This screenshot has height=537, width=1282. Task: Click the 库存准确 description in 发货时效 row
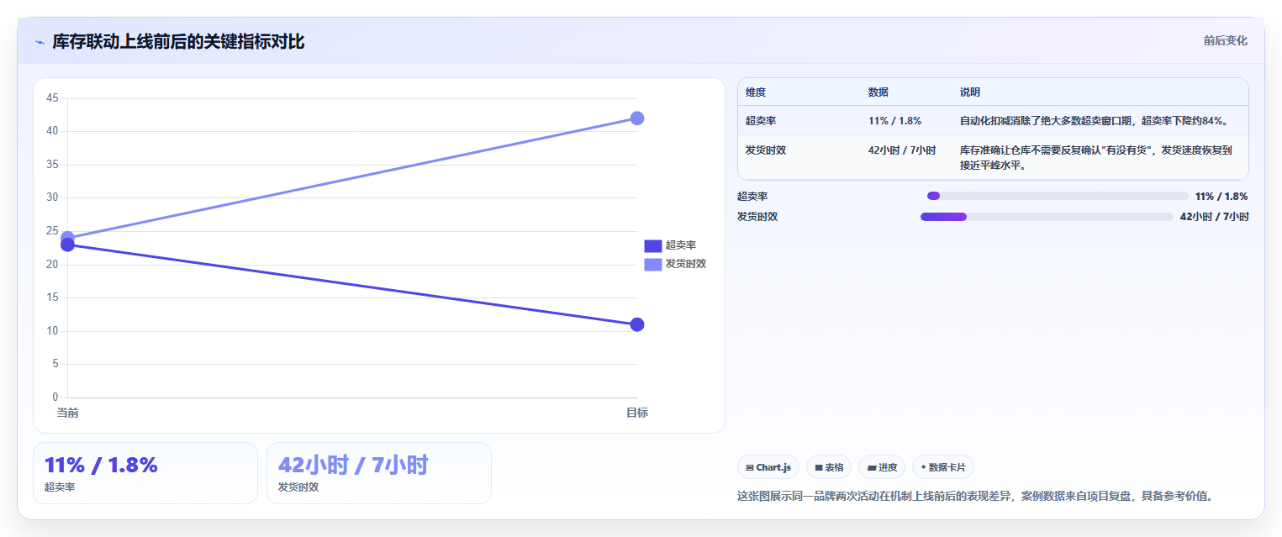coord(1096,158)
